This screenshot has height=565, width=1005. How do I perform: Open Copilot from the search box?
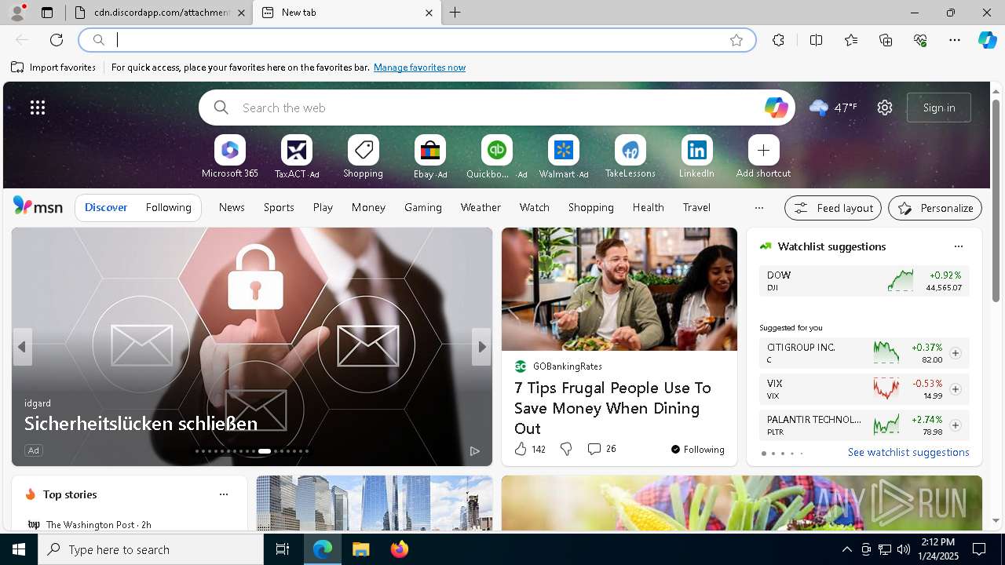point(776,108)
